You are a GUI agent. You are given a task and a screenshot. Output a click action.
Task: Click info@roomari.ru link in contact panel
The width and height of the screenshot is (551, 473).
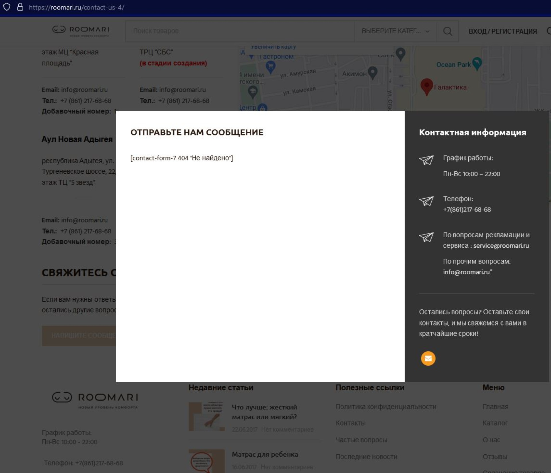466,272
